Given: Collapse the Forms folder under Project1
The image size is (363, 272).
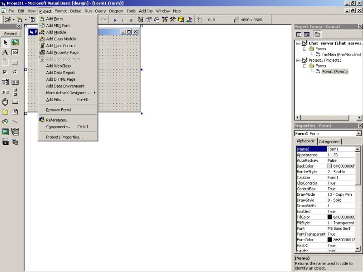Looking at the screenshot, I should tap(305, 66).
